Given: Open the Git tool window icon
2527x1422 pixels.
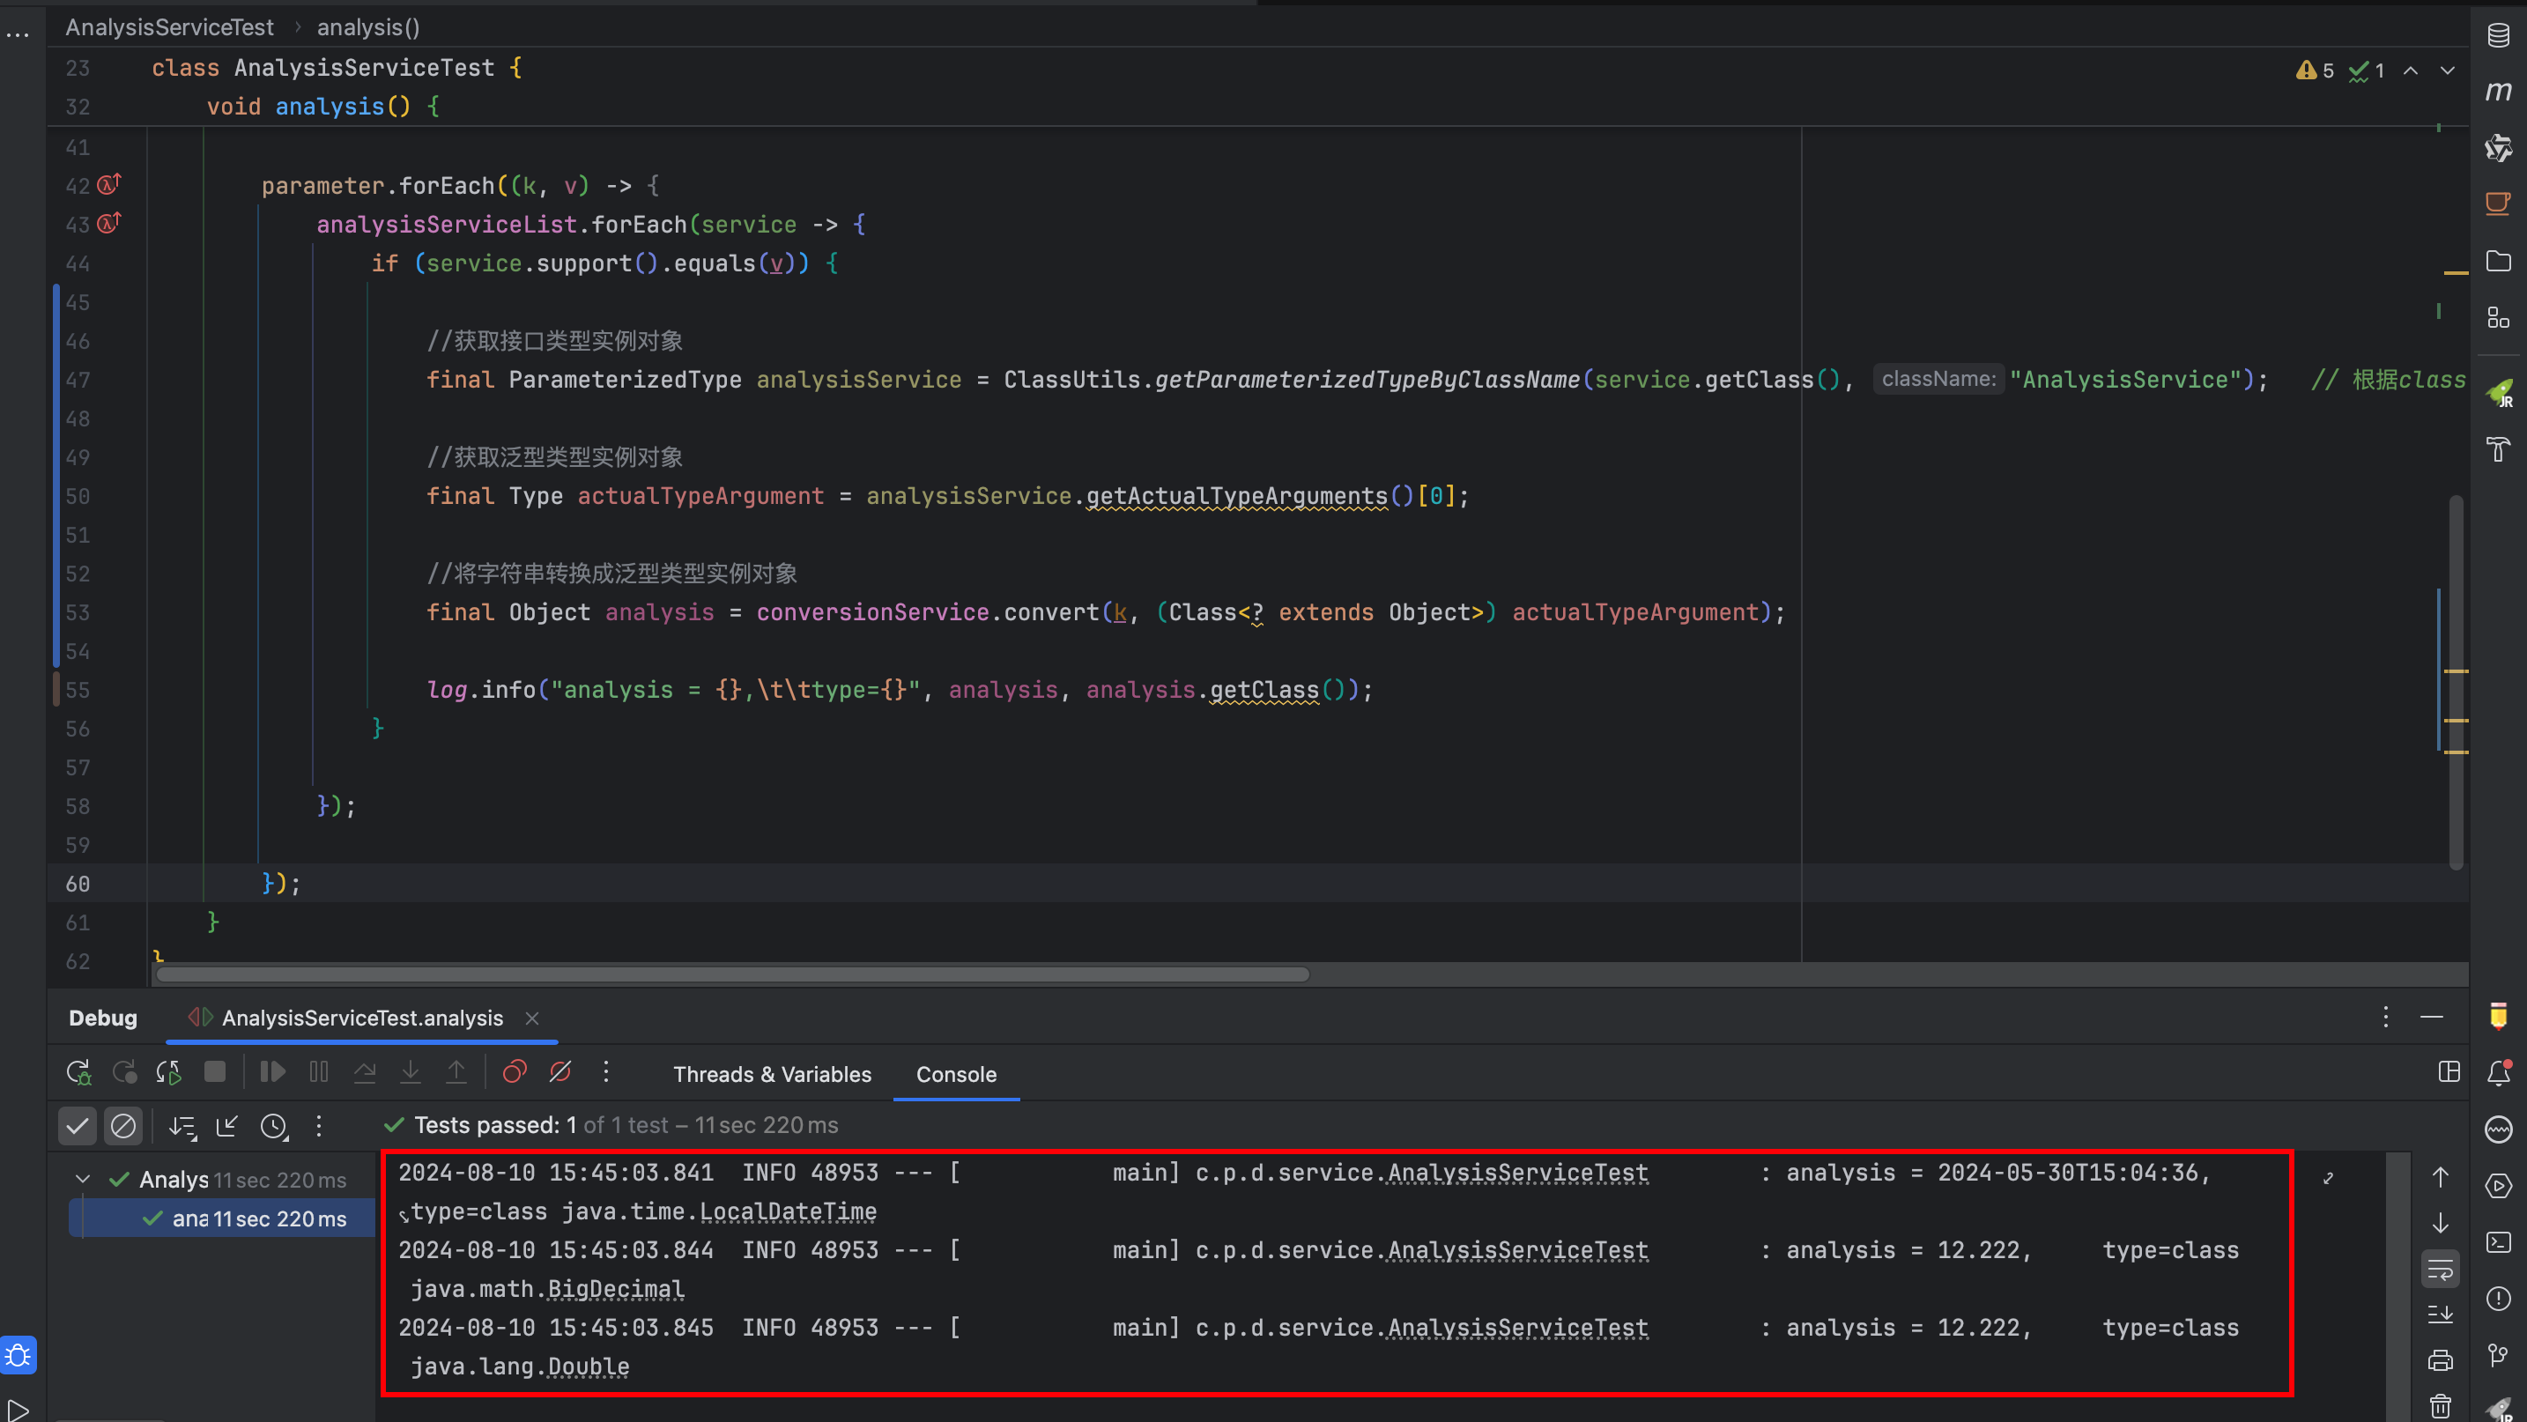Looking at the screenshot, I should [x=2498, y=1355].
